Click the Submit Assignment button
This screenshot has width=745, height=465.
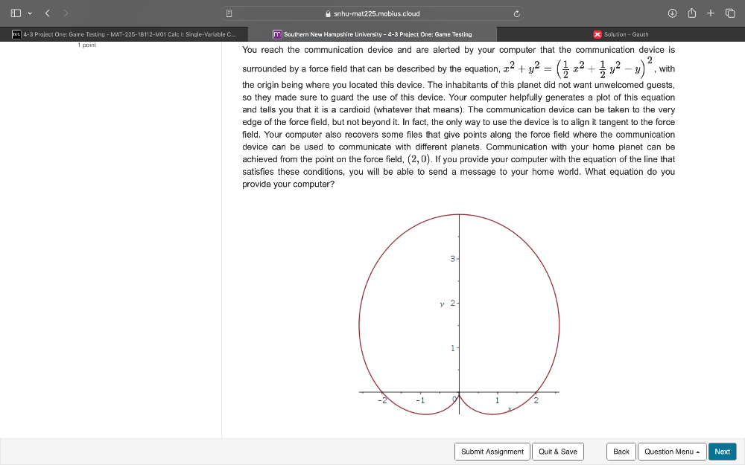492,452
